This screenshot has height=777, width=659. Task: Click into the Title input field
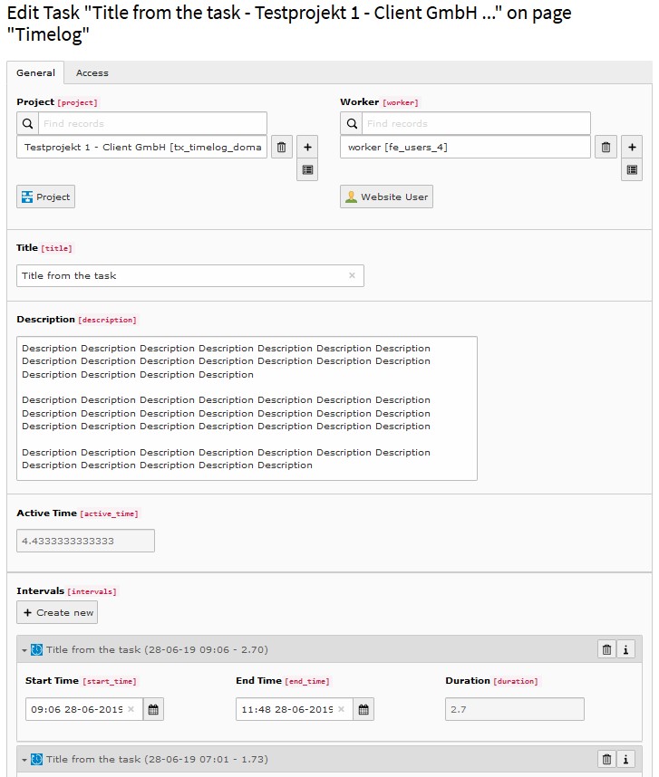tap(190, 275)
